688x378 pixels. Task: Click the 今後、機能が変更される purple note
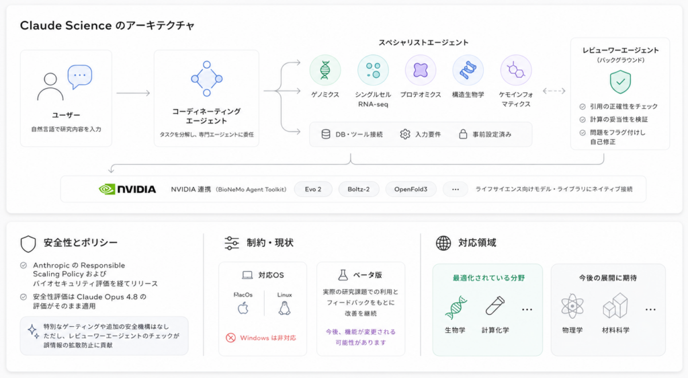[361, 337]
